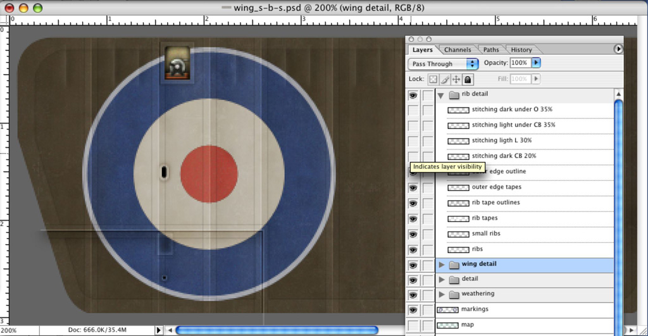Click lock position move icon
648x336 pixels.
(x=456, y=79)
